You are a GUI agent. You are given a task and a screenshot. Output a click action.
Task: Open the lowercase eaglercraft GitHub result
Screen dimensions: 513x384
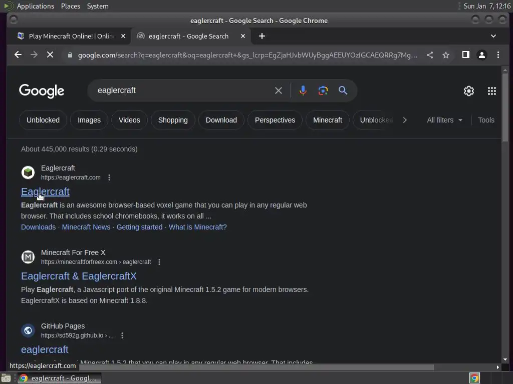(45, 349)
